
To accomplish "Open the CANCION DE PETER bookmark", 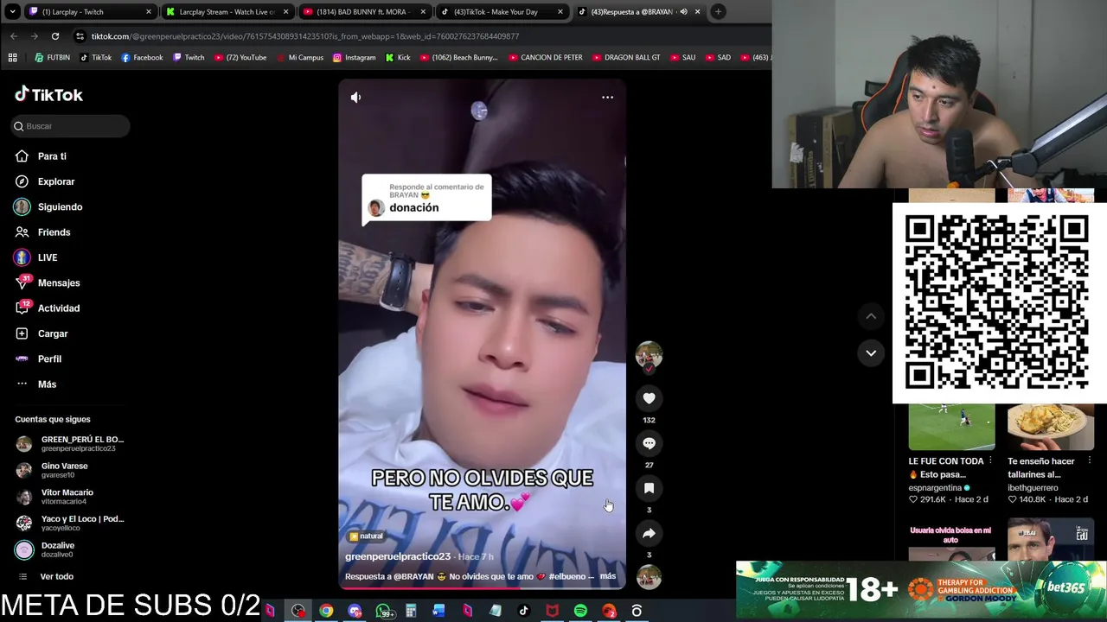I will (x=545, y=58).
